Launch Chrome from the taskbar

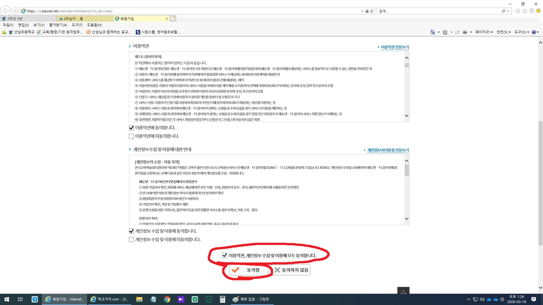(x=167, y=299)
